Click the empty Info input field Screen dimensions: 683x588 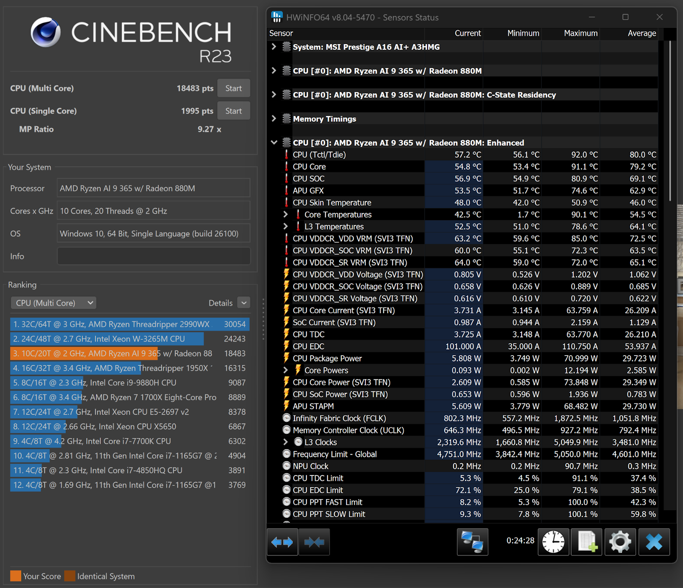point(154,256)
